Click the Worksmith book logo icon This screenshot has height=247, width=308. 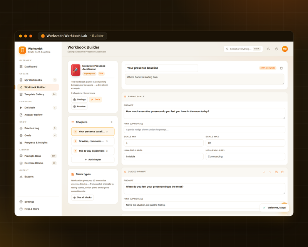click(22, 50)
